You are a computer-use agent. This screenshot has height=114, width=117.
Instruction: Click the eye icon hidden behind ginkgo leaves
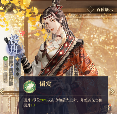9,7
